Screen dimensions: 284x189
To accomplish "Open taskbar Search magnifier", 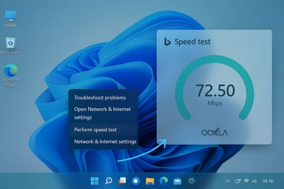I will [108, 181].
